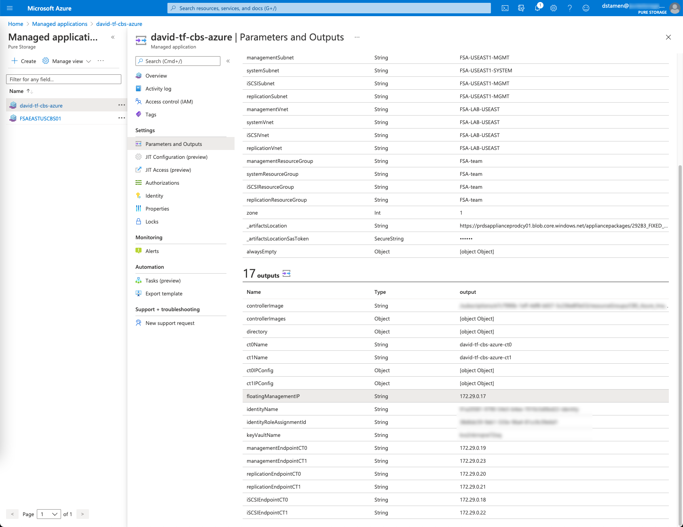Collapse the resource menu sidebar
Screen dimensions: 683x527
point(228,61)
